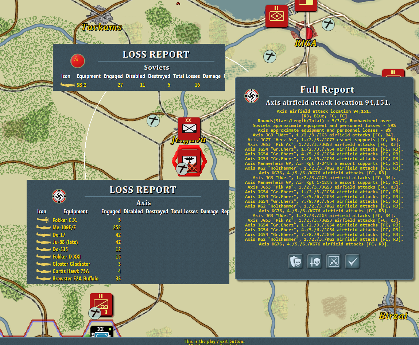Click the Do-335 aircraft icon
The image size is (419, 345).
tap(43, 249)
